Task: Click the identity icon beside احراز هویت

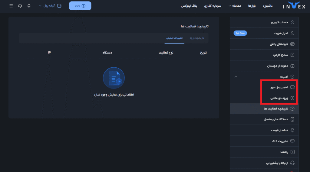Action: (x=292, y=33)
